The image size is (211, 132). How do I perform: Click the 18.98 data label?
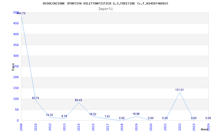pos(136,114)
